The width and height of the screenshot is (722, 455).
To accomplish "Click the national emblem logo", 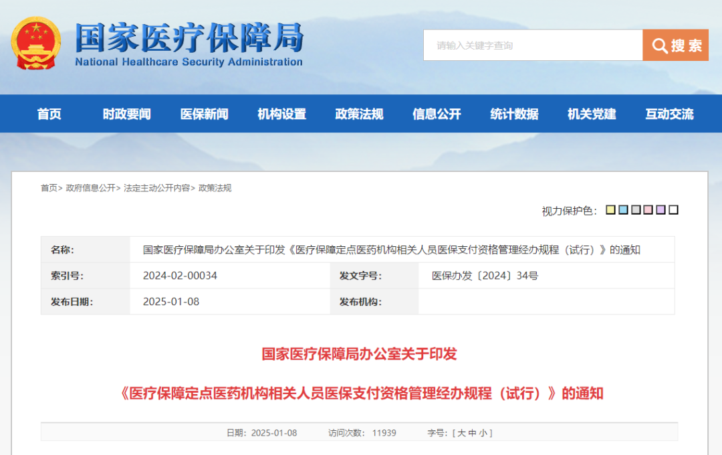I will tap(36, 43).
